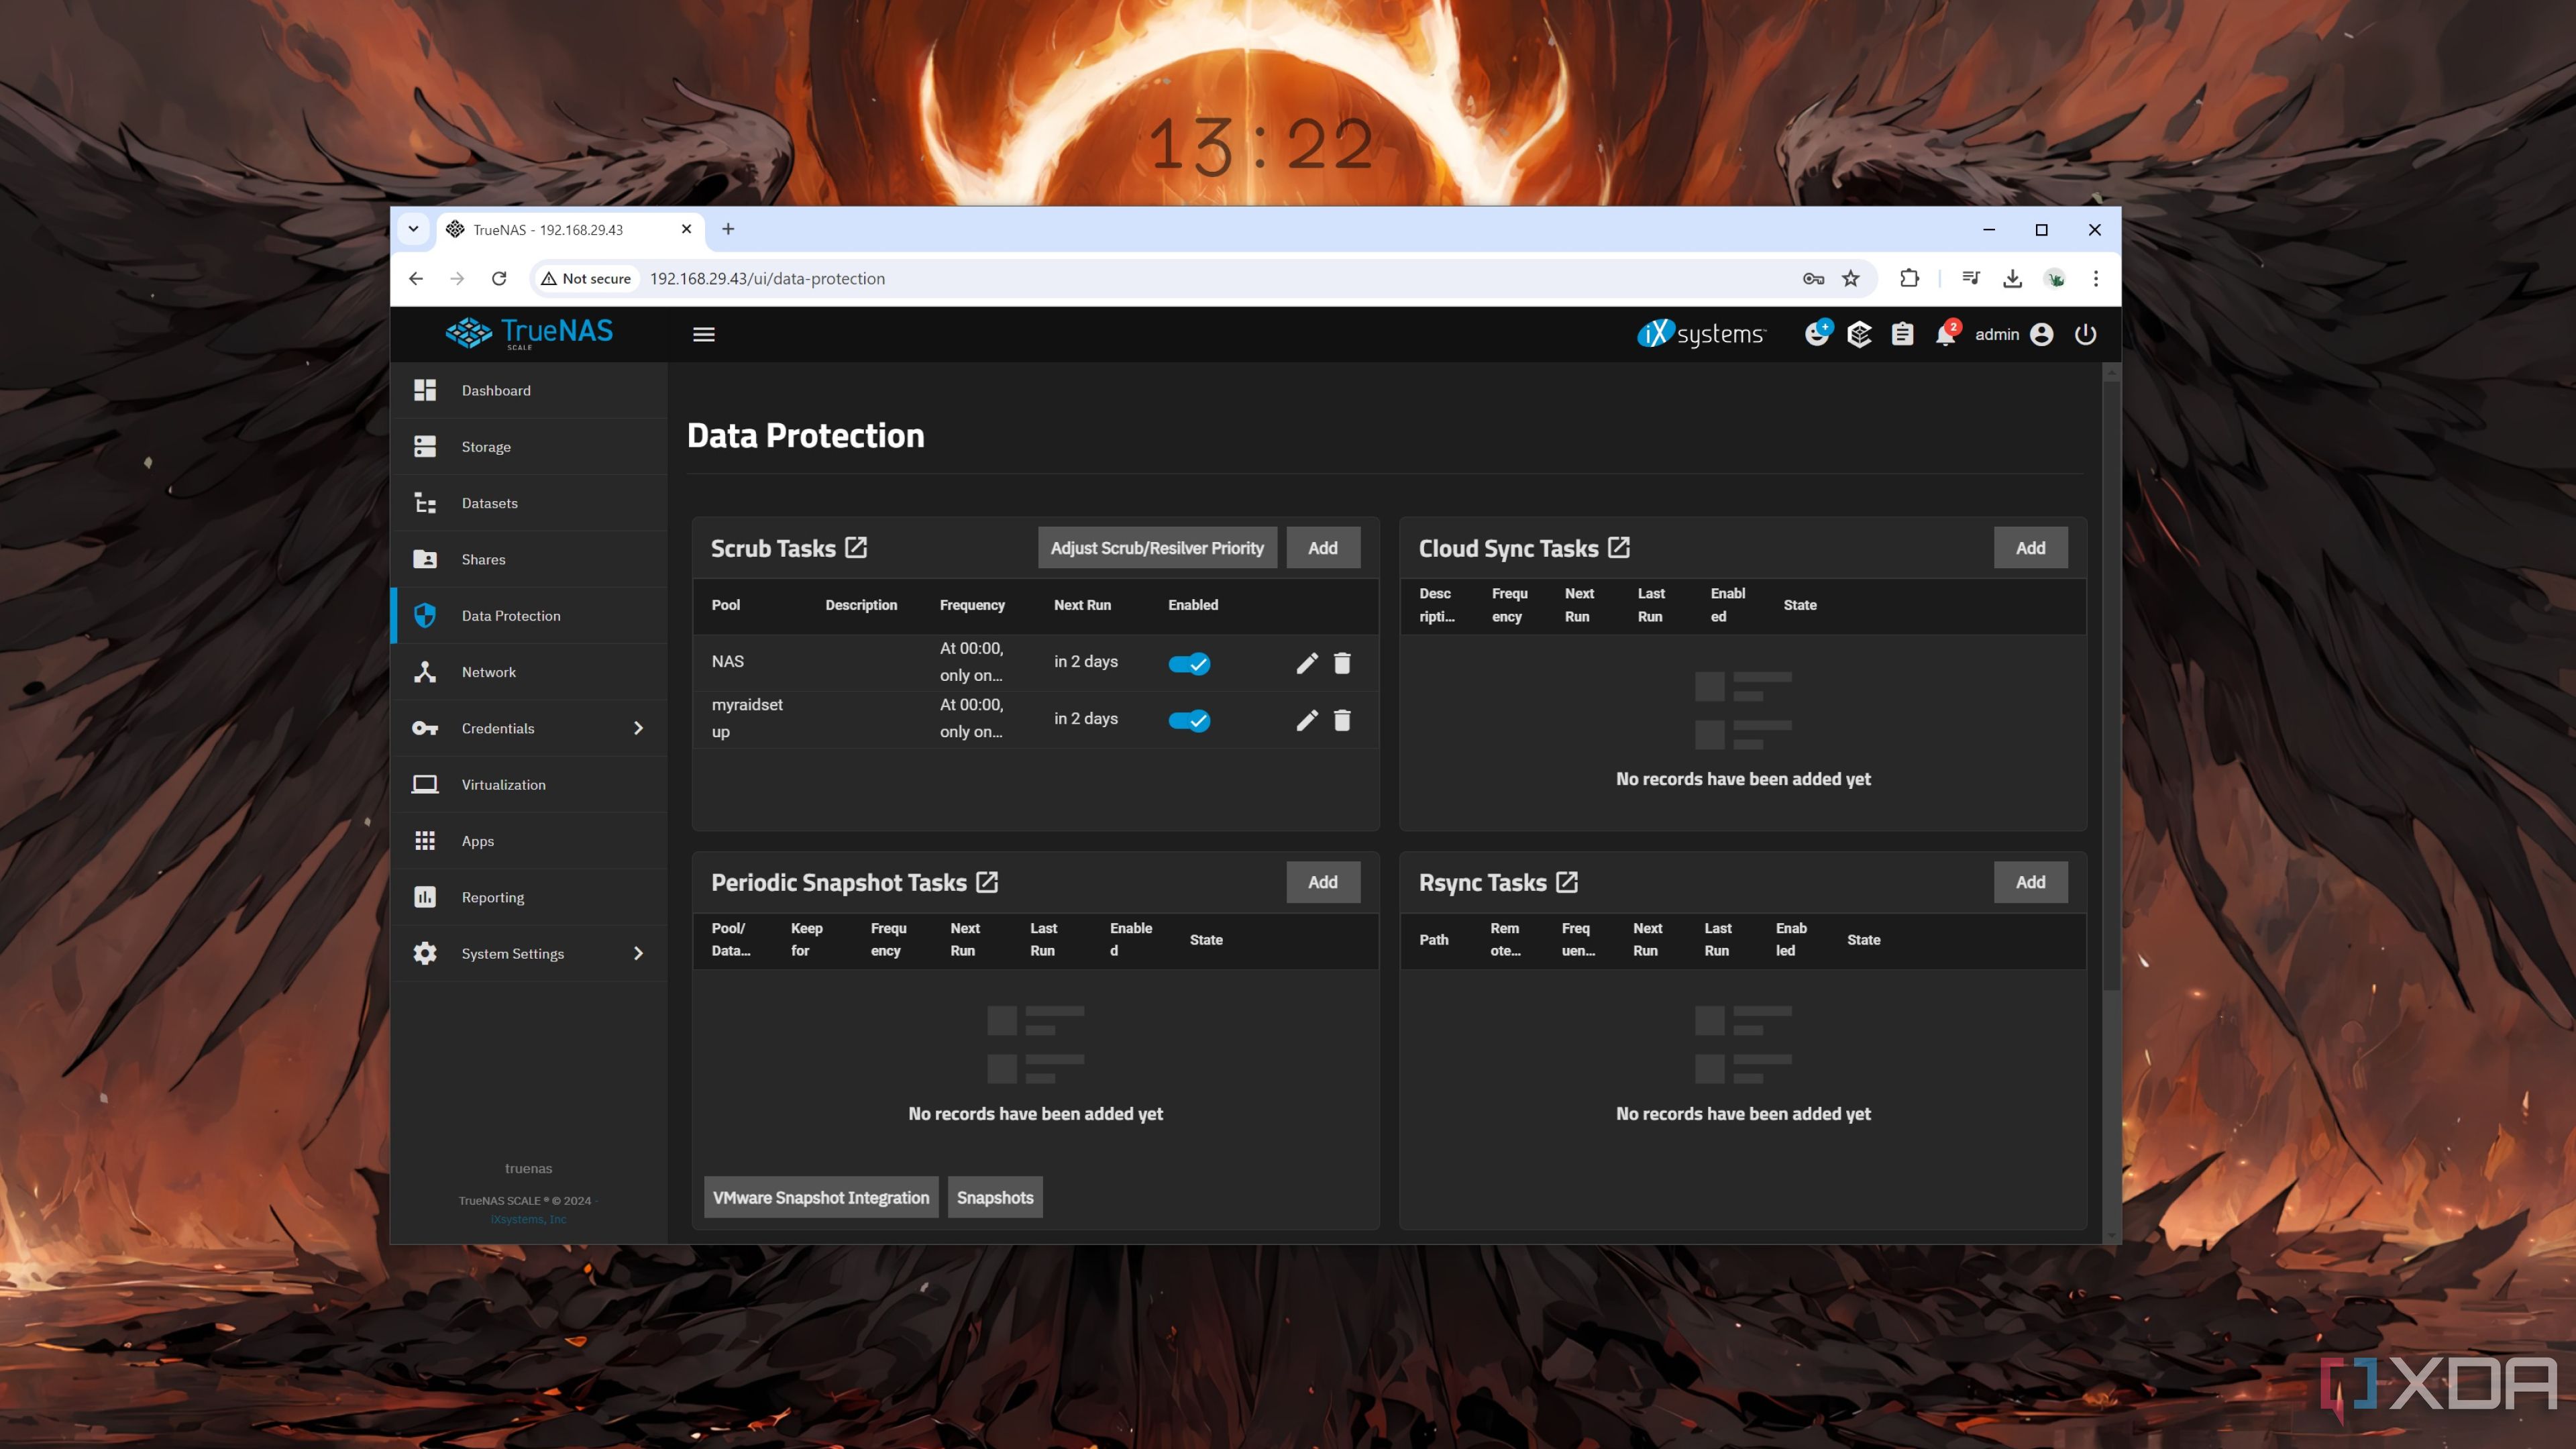Toggle the NAS scrub task enabled switch
The image size is (2576, 1449).
click(x=1189, y=661)
